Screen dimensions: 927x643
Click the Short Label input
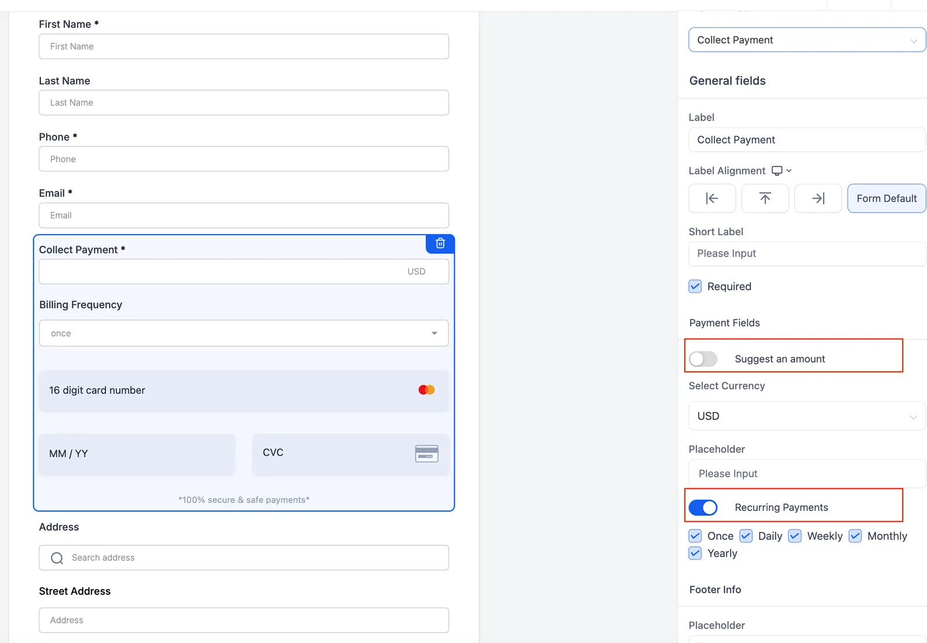(x=807, y=254)
